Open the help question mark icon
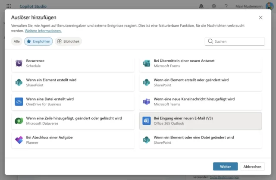Viewport: 276px width, 180px height. 226,6
